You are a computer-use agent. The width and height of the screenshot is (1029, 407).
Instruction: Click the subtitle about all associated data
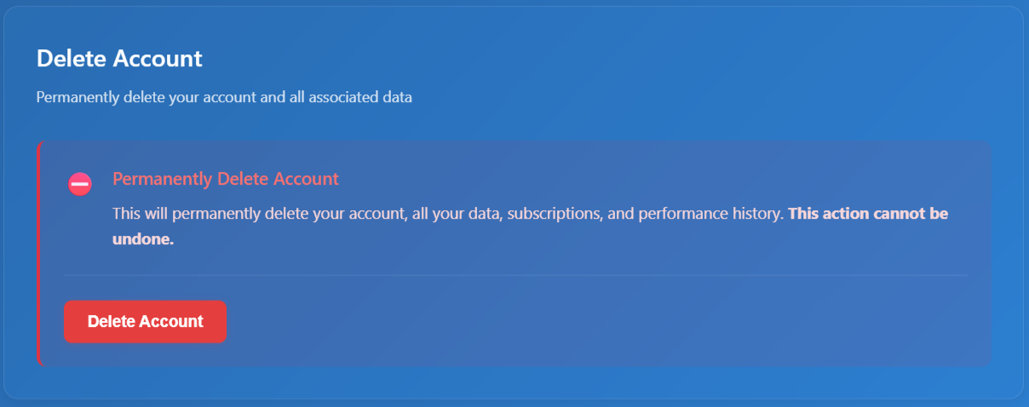pyautogui.click(x=224, y=98)
